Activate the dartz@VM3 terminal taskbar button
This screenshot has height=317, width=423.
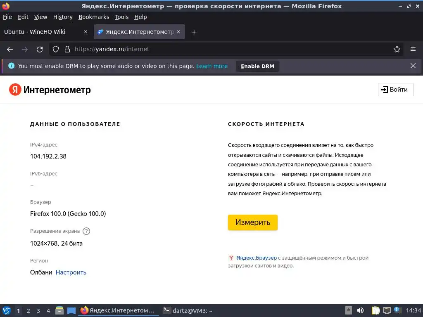188,310
